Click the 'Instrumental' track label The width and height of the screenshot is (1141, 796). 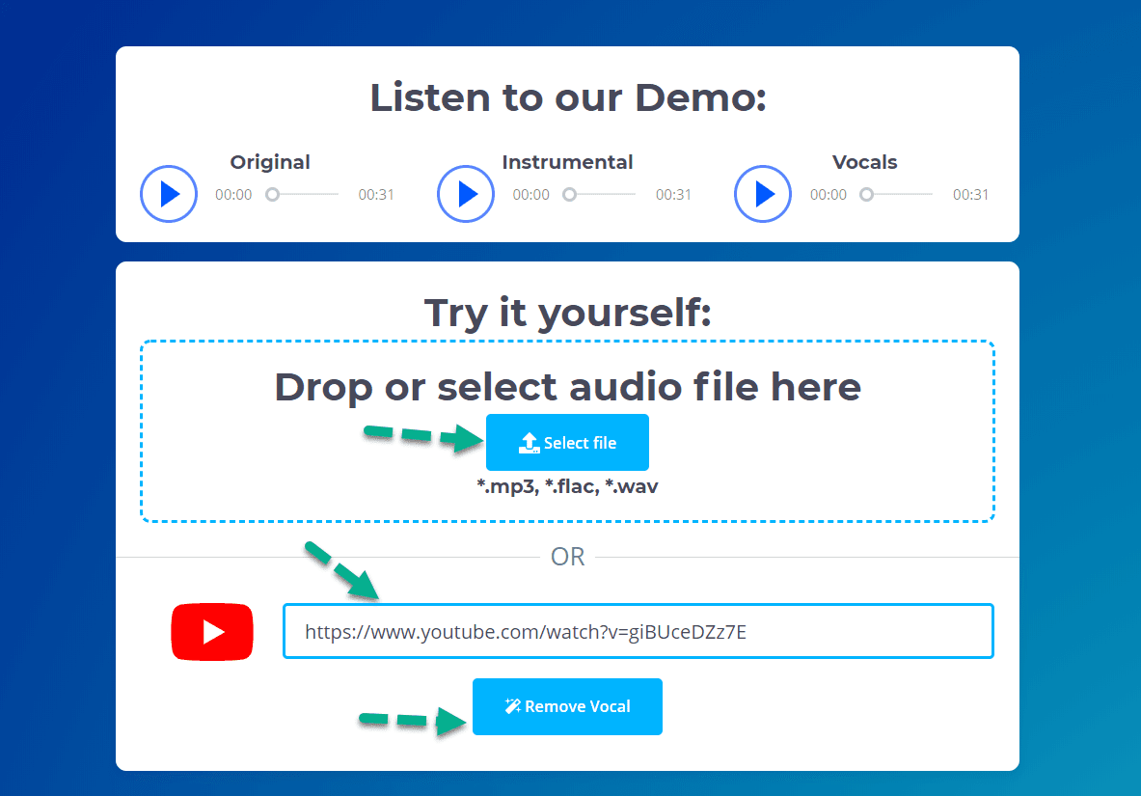point(567,162)
